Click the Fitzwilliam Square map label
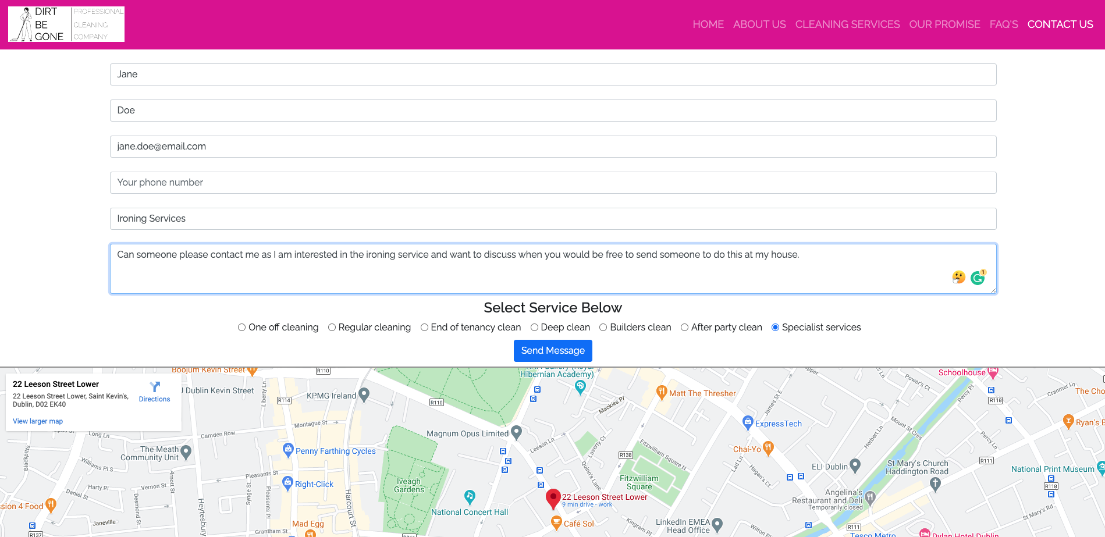Viewport: 1105px width, 537px height. coord(639,482)
